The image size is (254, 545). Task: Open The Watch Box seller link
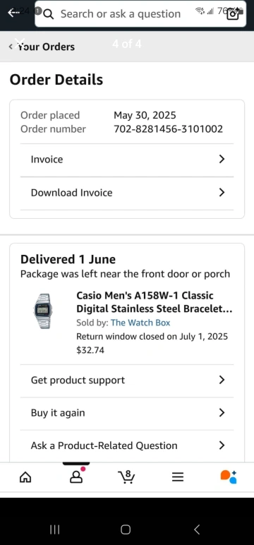tap(140, 323)
